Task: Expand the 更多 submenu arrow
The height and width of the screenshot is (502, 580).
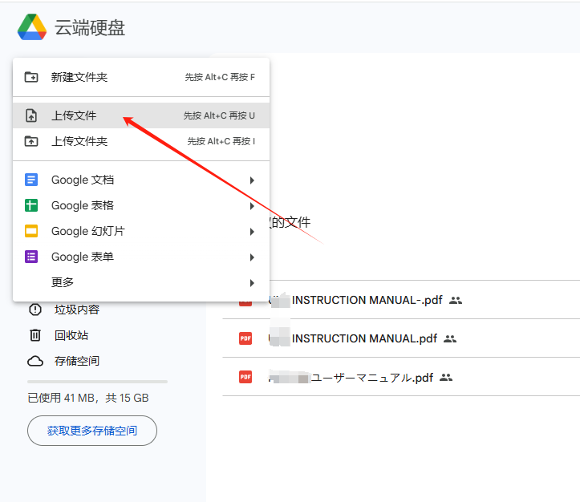Action: point(252,283)
